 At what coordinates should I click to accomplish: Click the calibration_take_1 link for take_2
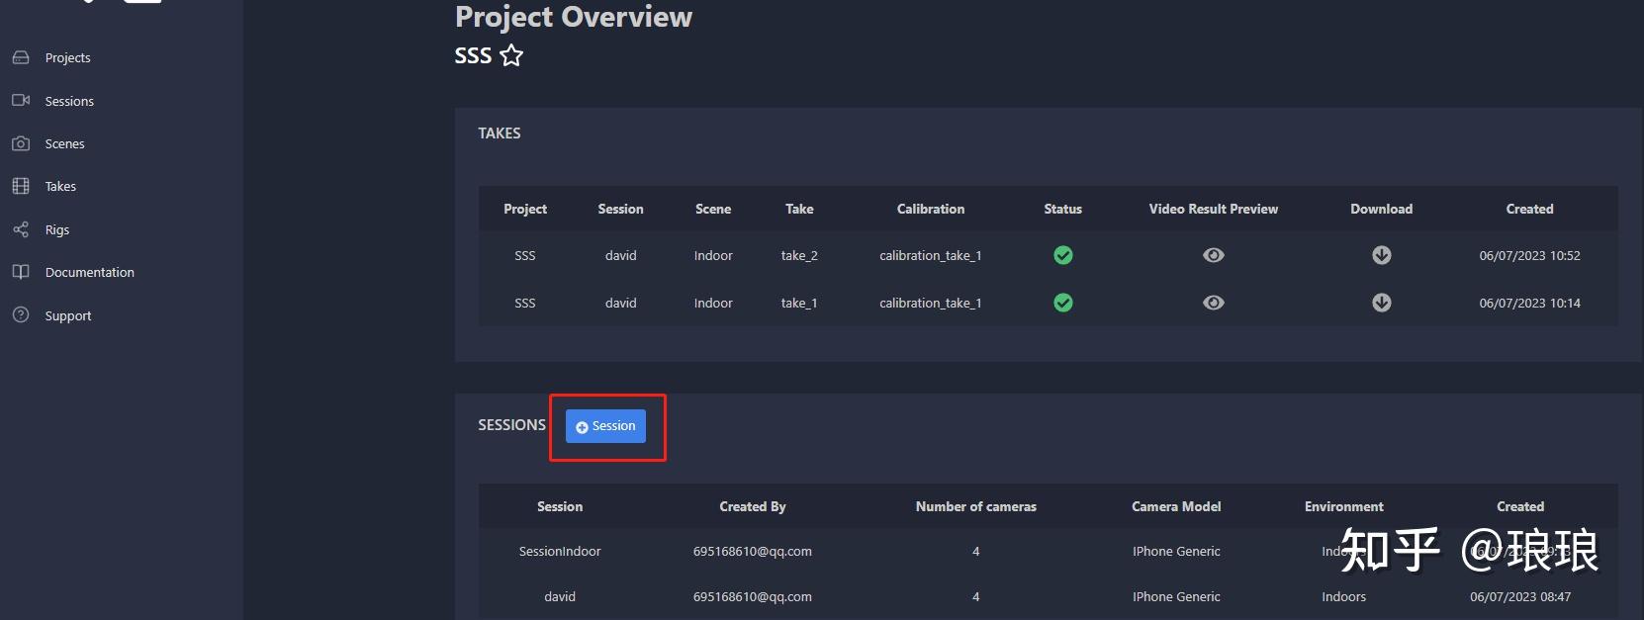[931, 255]
